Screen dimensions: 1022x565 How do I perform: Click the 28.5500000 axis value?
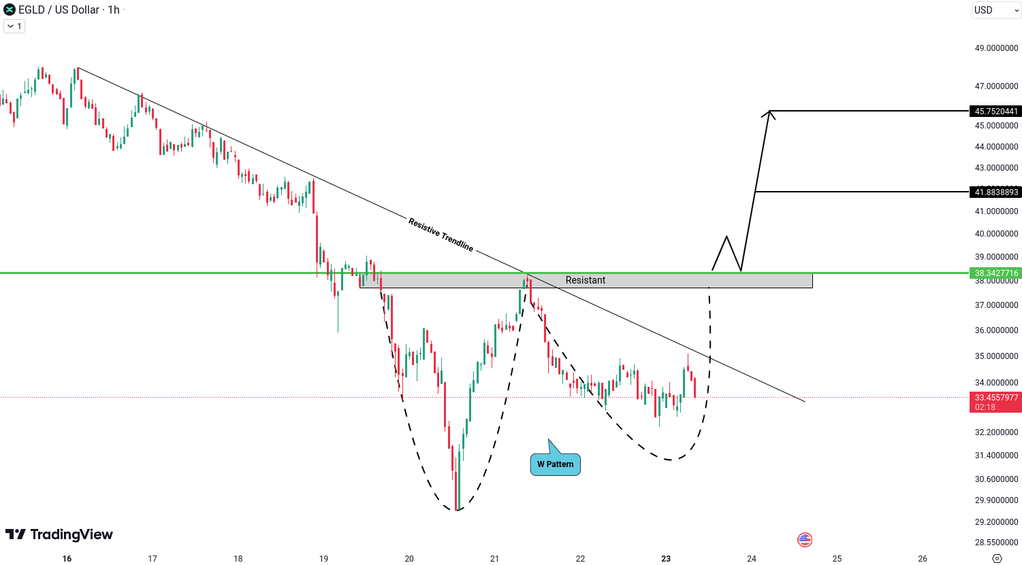[x=997, y=543]
